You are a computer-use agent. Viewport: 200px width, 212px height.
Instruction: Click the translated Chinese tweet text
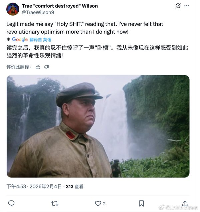pos(97,52)
